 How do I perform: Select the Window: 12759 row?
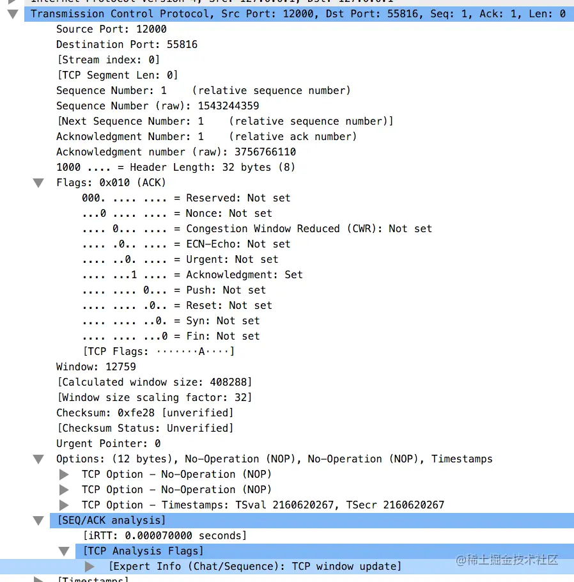(96, 367)
